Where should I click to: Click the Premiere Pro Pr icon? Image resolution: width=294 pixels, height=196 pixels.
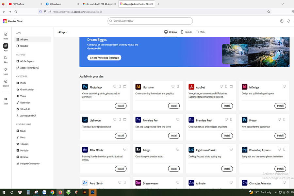click(138, 120)
